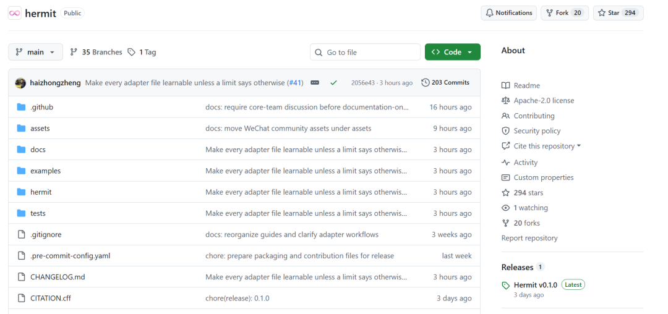Open the docs folder
668x314 pixels.
(x=38, y=150)
